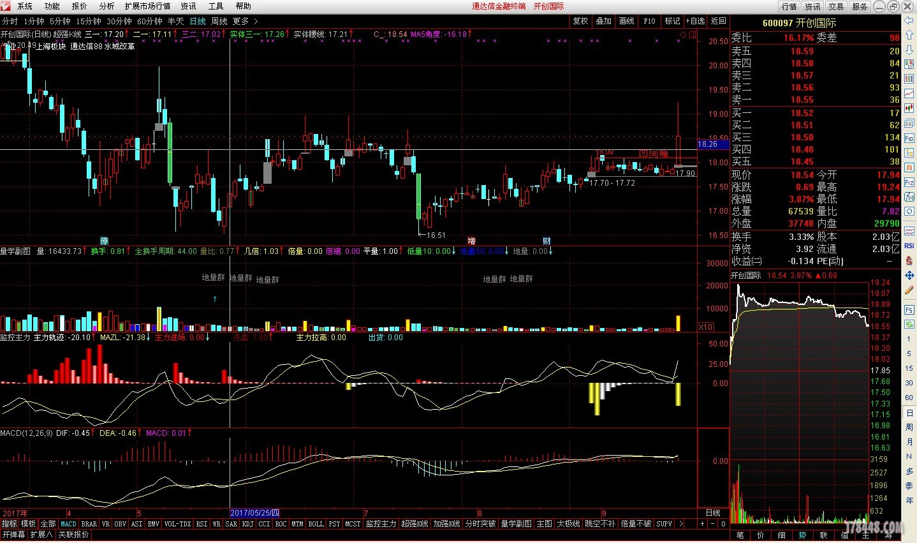Image resolution: width=917 pixels, height=543 pixels.
Task: Open the 功能 menu
Action: pyautogui.click(x=52, y=6)
